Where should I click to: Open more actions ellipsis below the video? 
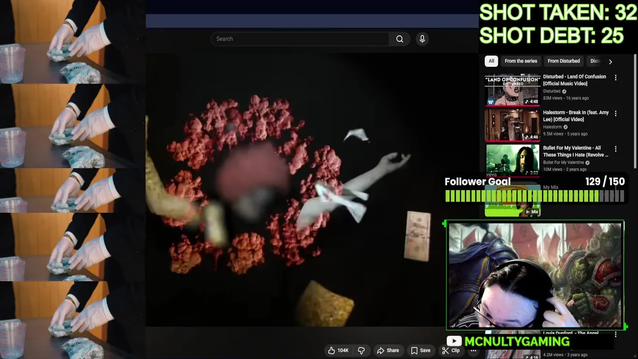pyautogui.click(x=474, y=351)
